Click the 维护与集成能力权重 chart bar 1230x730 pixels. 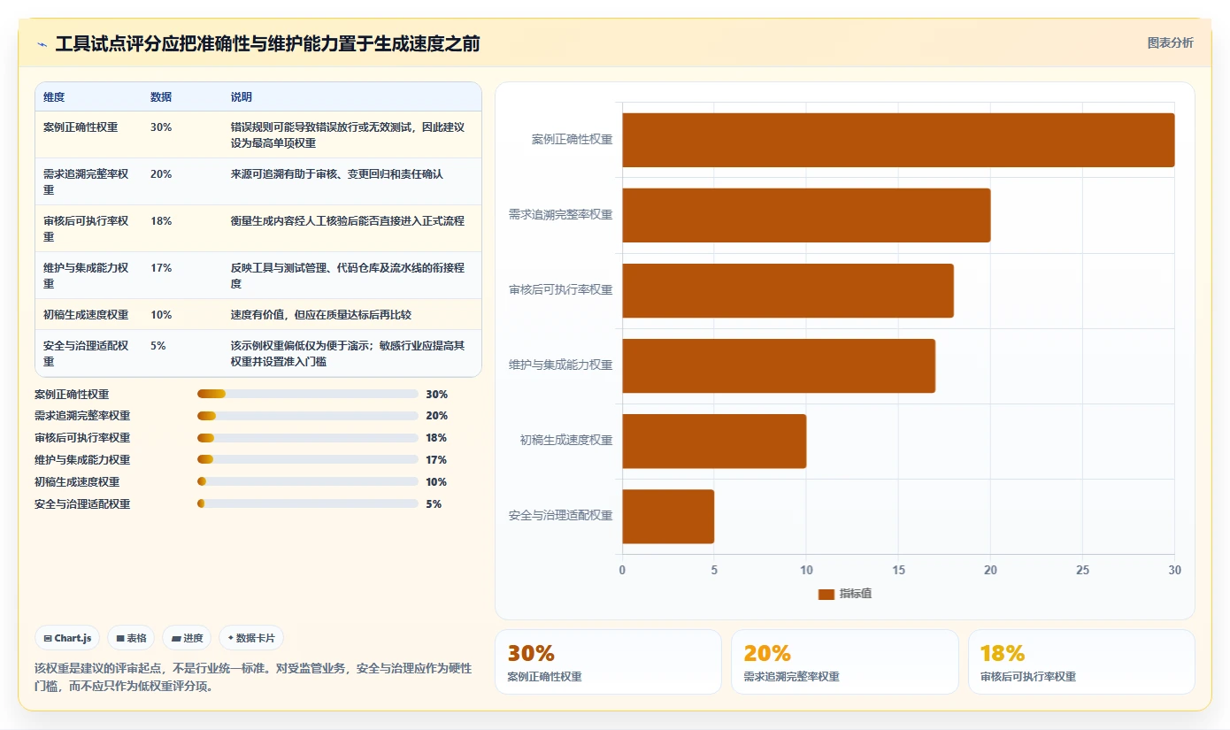click(x=779, y=365)
